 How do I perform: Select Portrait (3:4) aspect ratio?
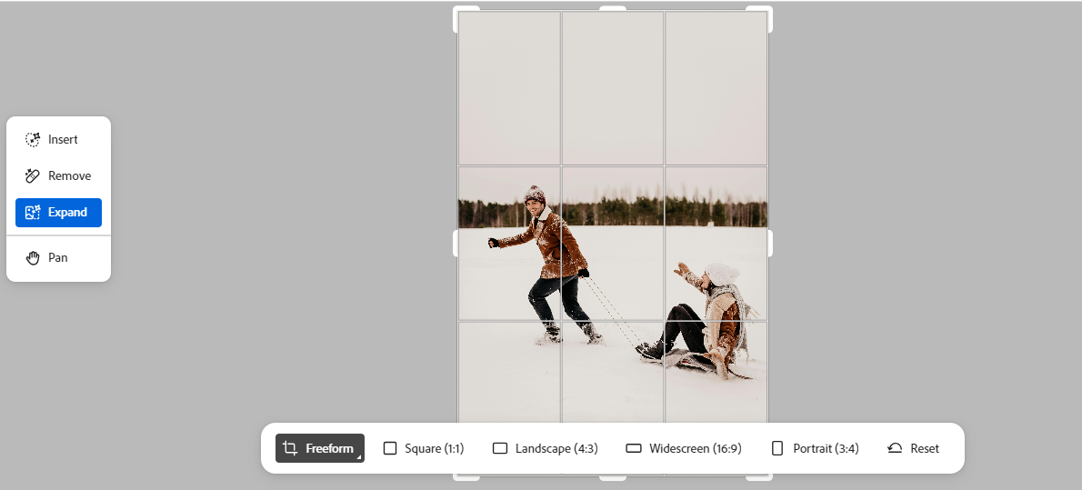[815, 448]
